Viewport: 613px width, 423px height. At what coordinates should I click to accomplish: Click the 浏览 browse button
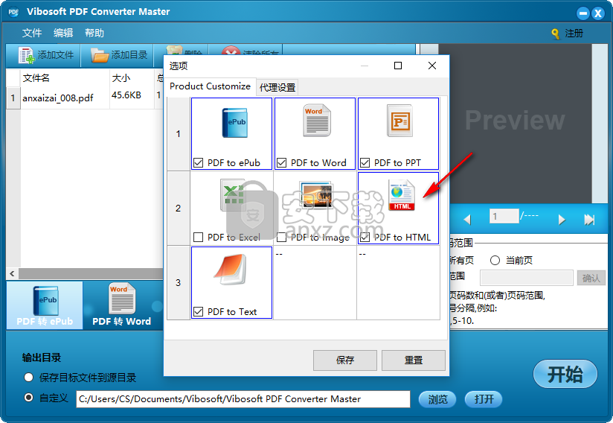click(x=437, y=399)
